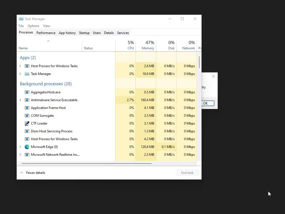Close the Task Manager window
Image resolution: width=285 pixels, height=214 pixels.
[195, 19]
